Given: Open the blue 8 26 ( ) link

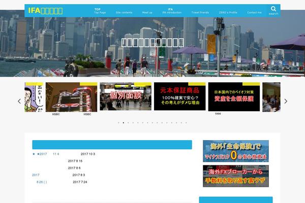Looking at the screenshot, I should [42, 182].
